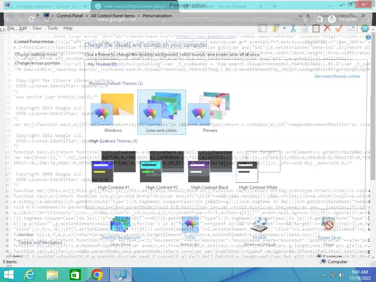Select the Lines and colors theme
The image size is (376, 282).
click(x=162, y=112)
